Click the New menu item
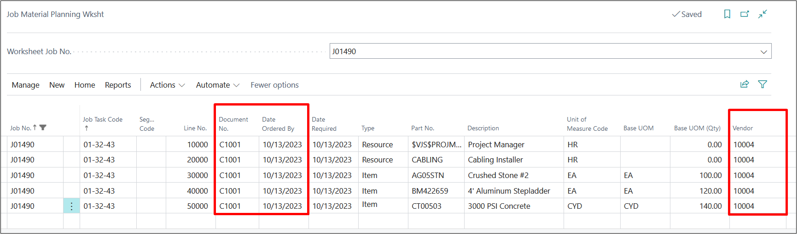Screen dimensions: 797x234 point(57,85)
